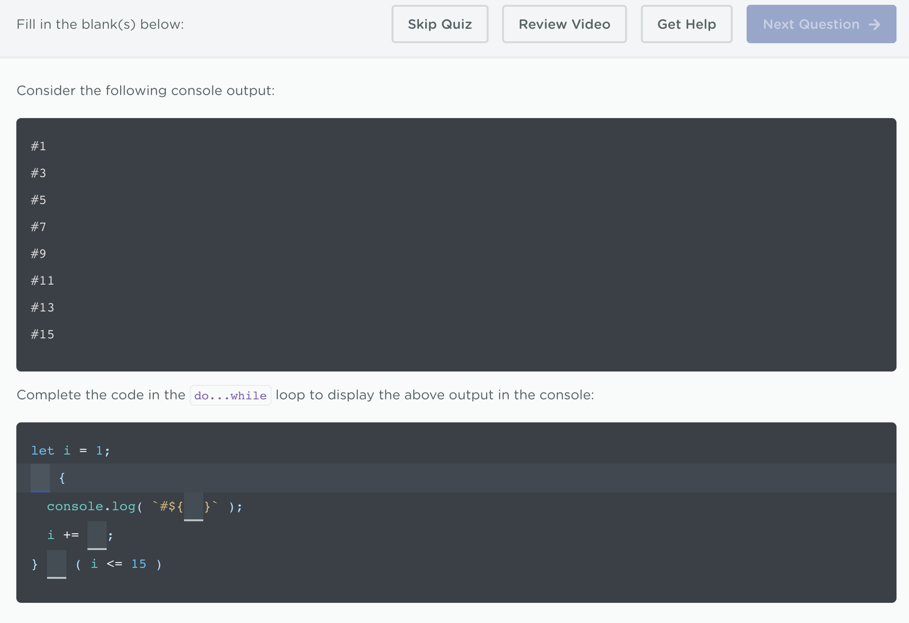The height and width of the screenshot is (623, 909).
Task: Click the #11 output line
Action: click(x=42, y=281)
